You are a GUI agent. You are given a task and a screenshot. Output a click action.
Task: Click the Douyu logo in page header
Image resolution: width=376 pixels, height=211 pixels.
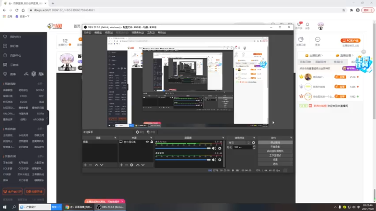click(x=55, y=26)
